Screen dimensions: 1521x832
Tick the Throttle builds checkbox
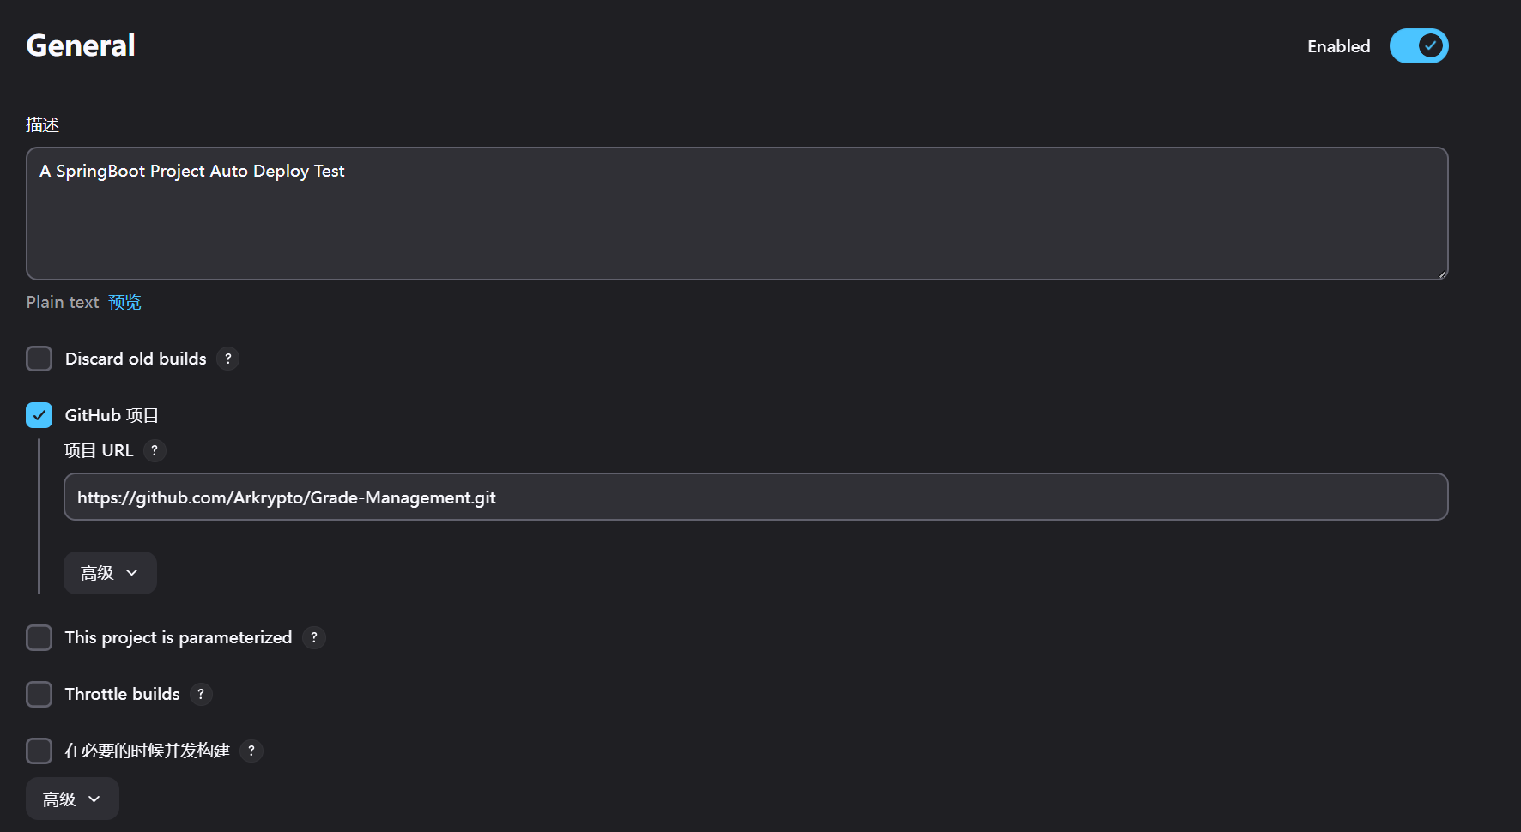(x=39, y=694)
